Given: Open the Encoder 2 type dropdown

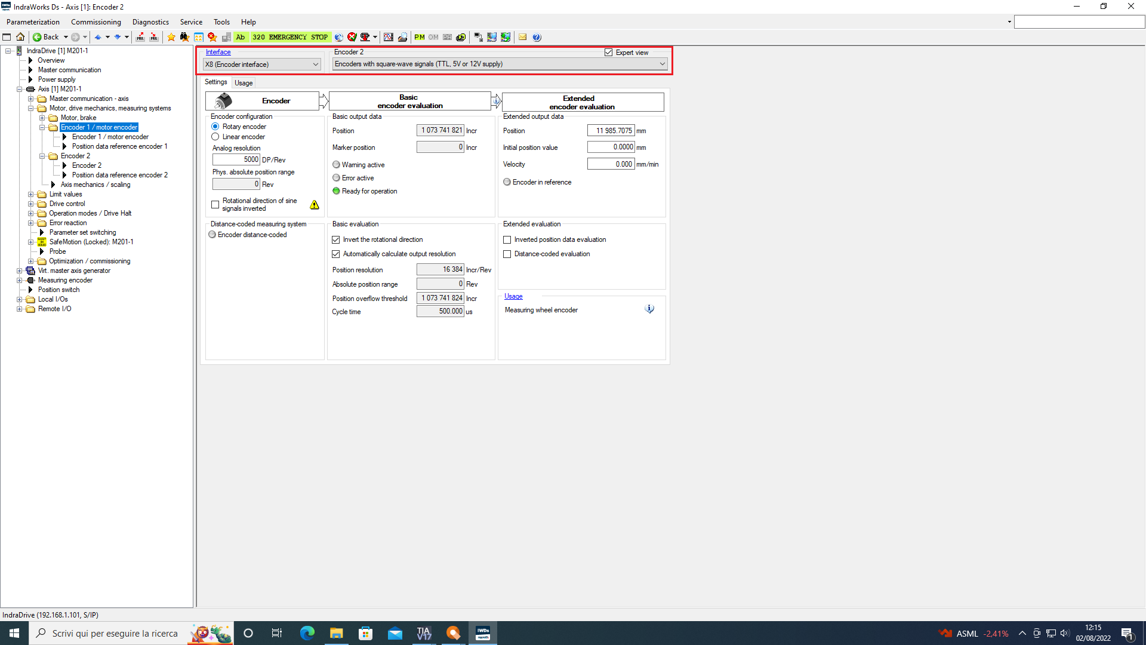Looking at the screenshot, I should [x=662, y=64].
